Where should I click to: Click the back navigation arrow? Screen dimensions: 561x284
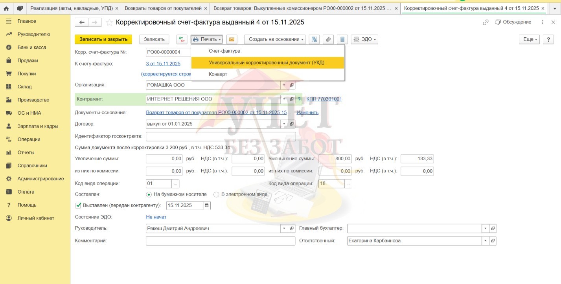tap(82, 22)
